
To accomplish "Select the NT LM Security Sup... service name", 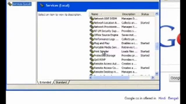I will pyautogui.click(x=106, y=31).
